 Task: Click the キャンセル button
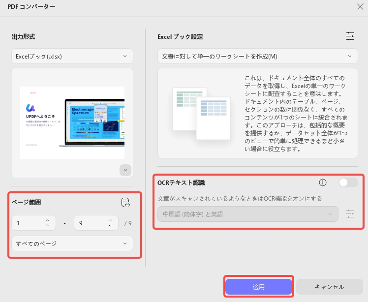[330, 287]
